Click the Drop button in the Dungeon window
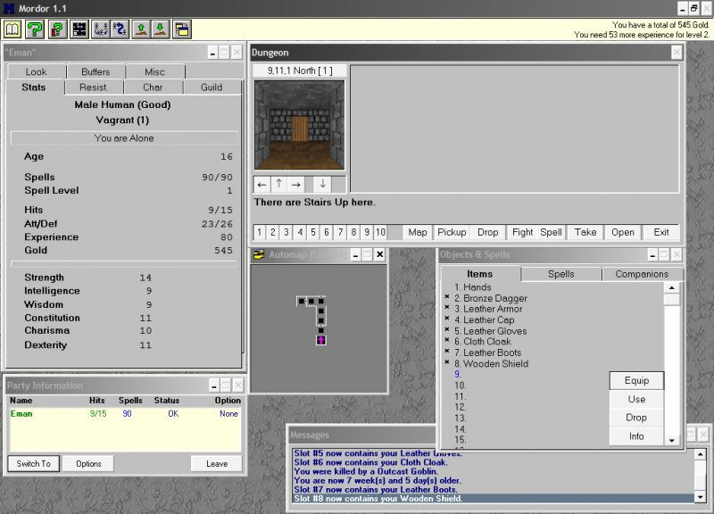The width and height of the screenshot is (714, 514). [487, 232]
